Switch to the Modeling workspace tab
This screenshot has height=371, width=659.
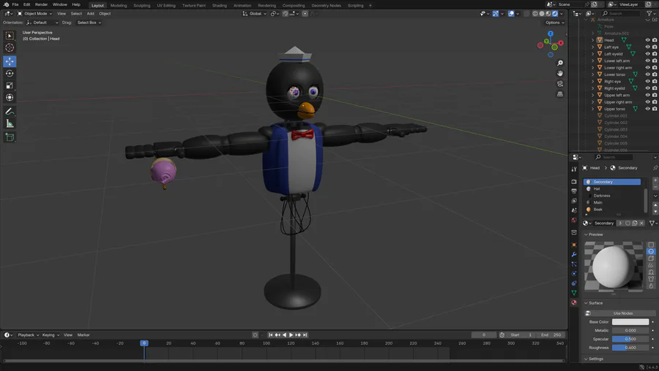tap(119, 5)
